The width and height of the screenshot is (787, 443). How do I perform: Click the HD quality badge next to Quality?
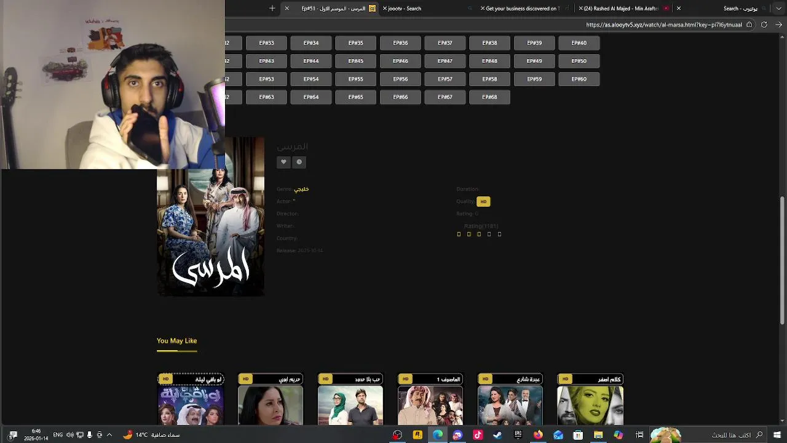tap(483, 201)
